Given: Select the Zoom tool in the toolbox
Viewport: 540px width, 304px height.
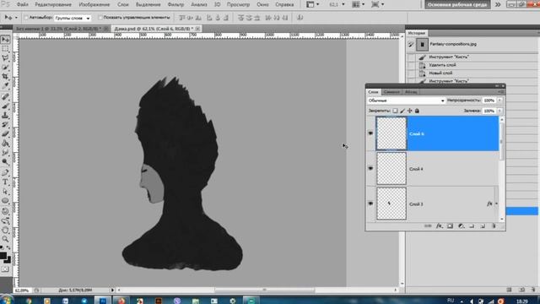Looking at the screenshot, I should tap(5, 239).
